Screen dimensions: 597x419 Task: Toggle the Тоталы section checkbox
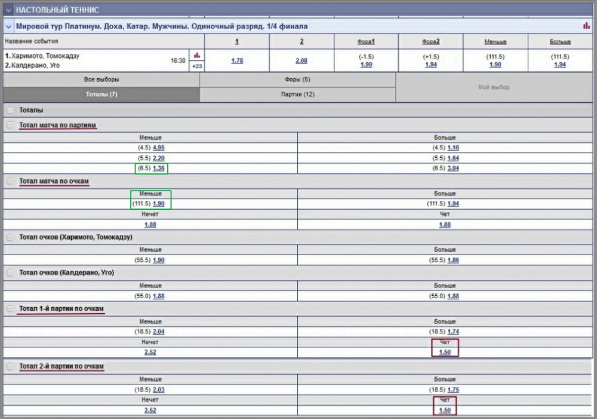point(10,110)
